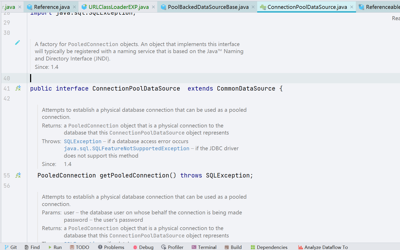Follow the SQLException link in Throws
The width and height of the screenshot is (400, 250).
click(x=82, y=141)
